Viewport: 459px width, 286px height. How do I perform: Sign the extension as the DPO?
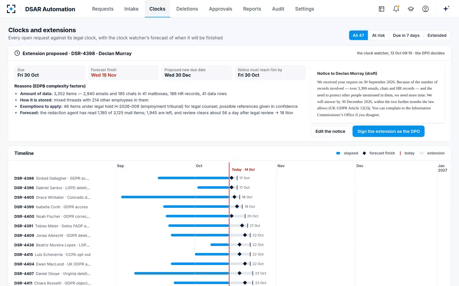coord(388,131)
